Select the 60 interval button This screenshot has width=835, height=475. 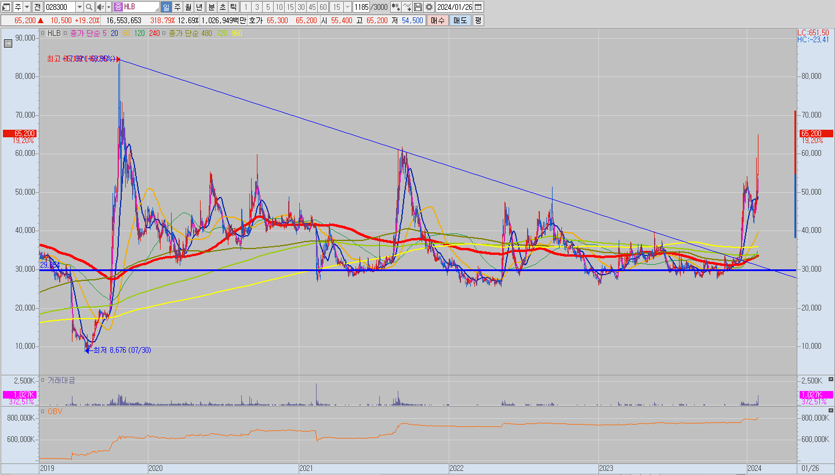tap(322, 7)
